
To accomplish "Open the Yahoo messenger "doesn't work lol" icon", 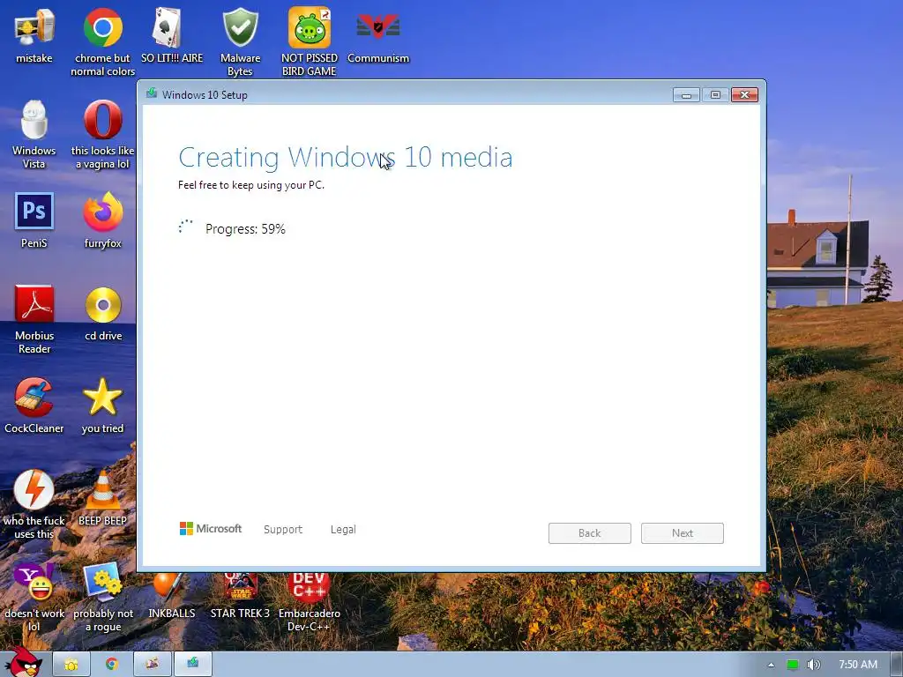I will pyautogui.click(x=34, y=582).
